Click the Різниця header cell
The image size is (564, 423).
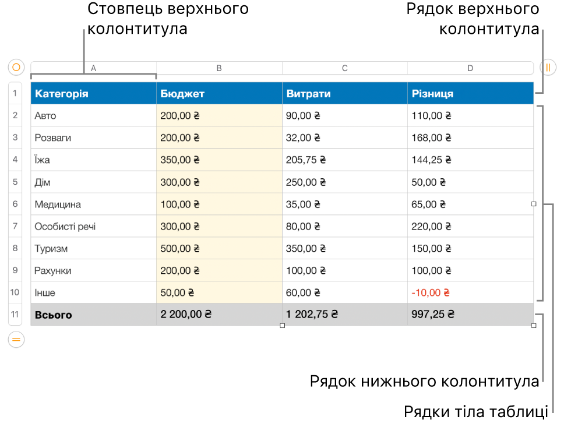[x=470, y=94]
